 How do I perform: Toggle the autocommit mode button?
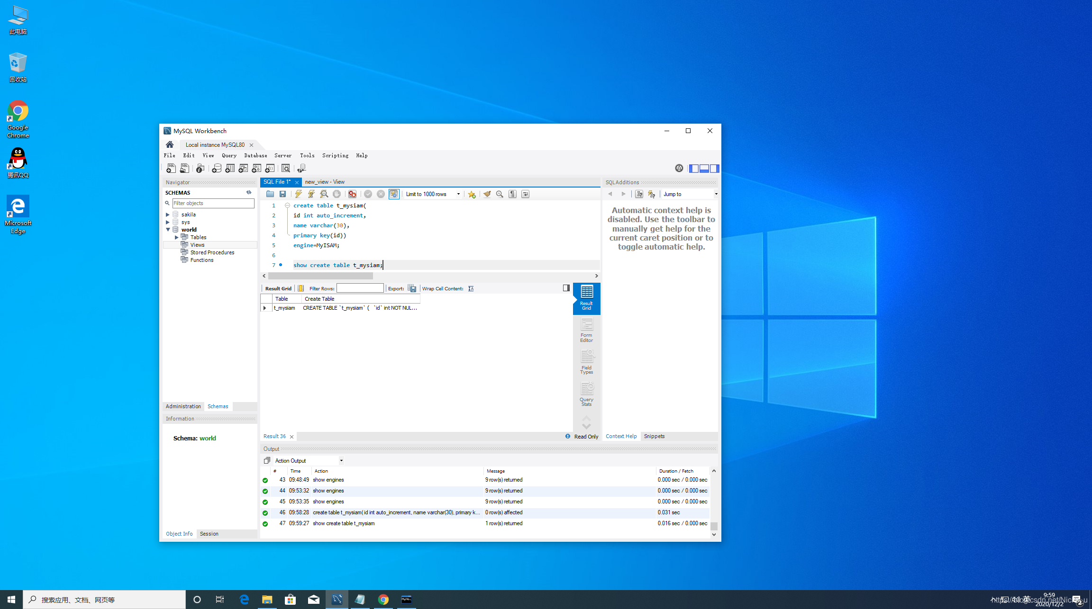pyautogui.click(x=394, y=194)
